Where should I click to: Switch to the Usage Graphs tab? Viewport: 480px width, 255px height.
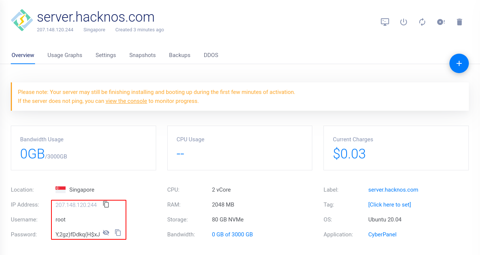coord(65,55)
